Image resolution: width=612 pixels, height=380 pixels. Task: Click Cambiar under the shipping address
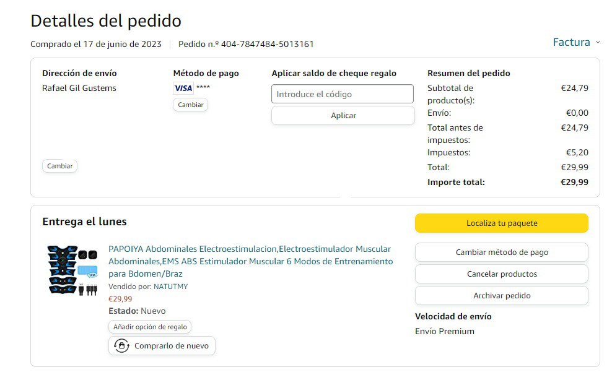tap(60, 166)
